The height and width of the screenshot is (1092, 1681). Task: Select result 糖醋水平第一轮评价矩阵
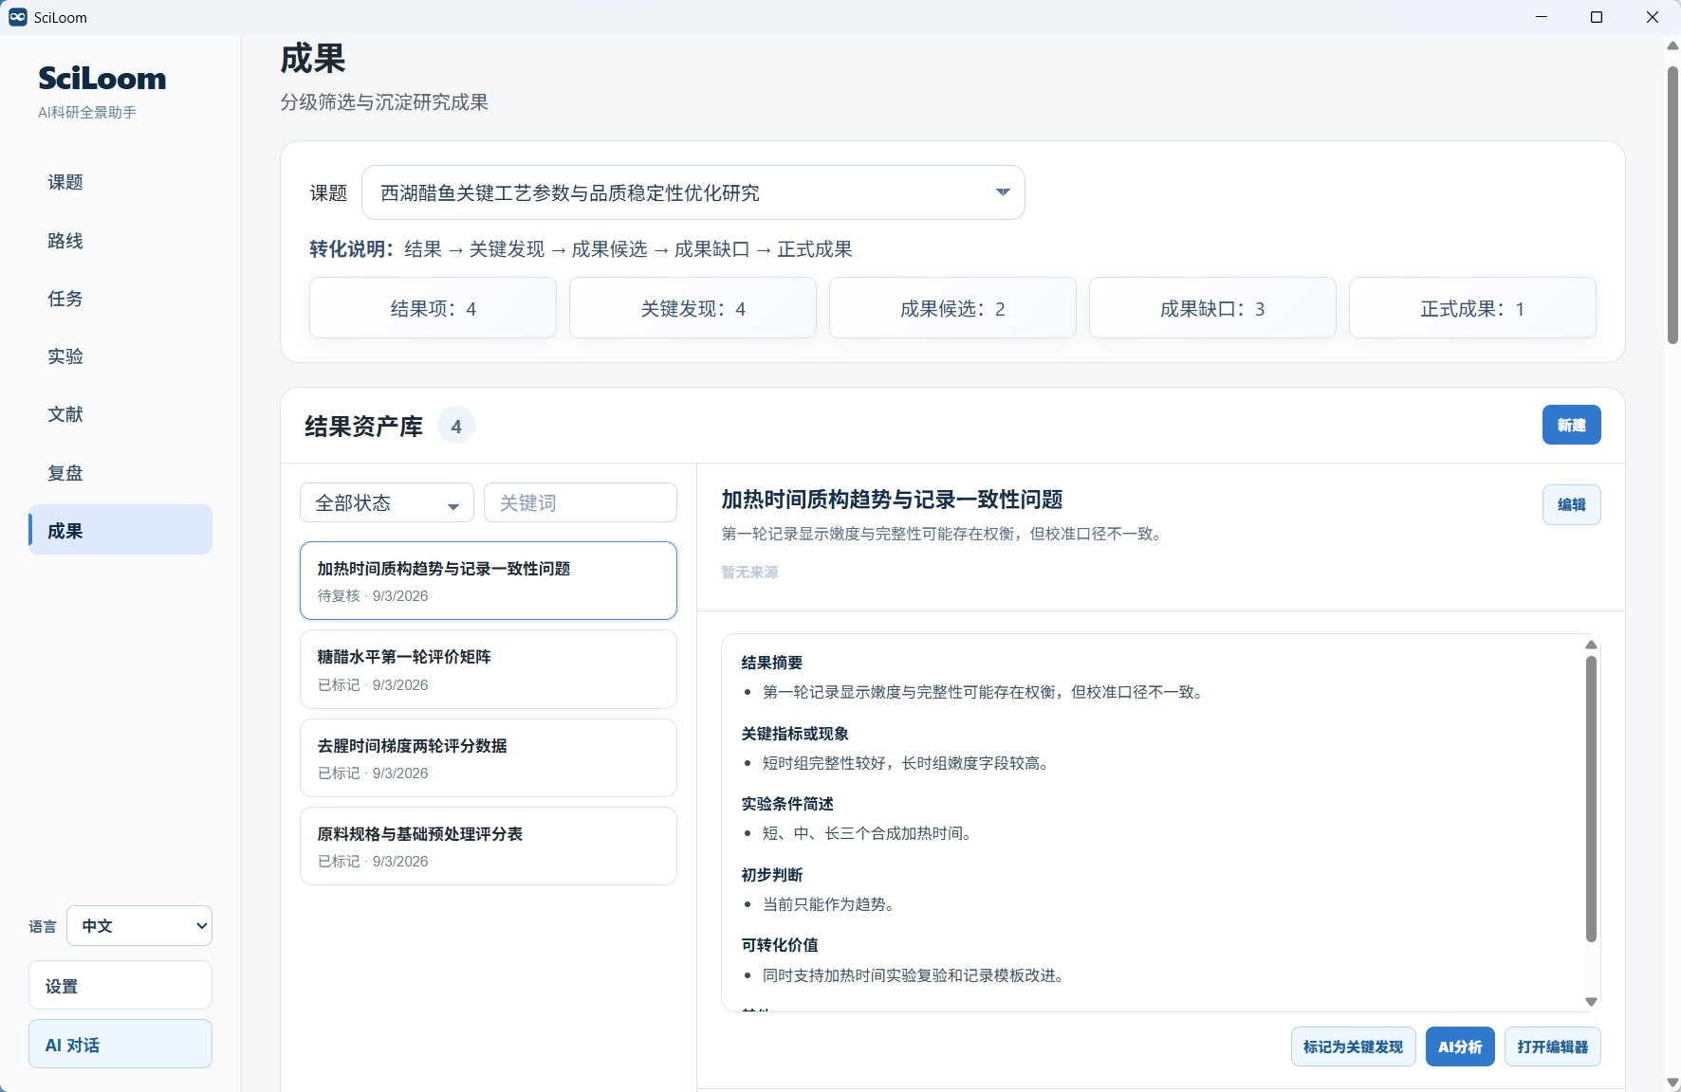click(x=489, y=669)
